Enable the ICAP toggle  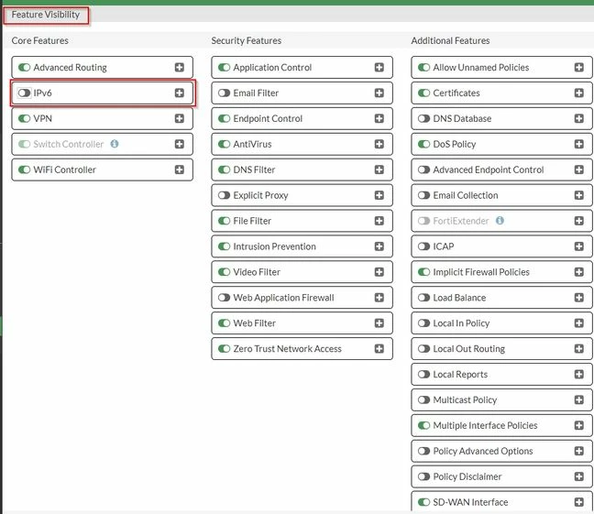point(423,246)
